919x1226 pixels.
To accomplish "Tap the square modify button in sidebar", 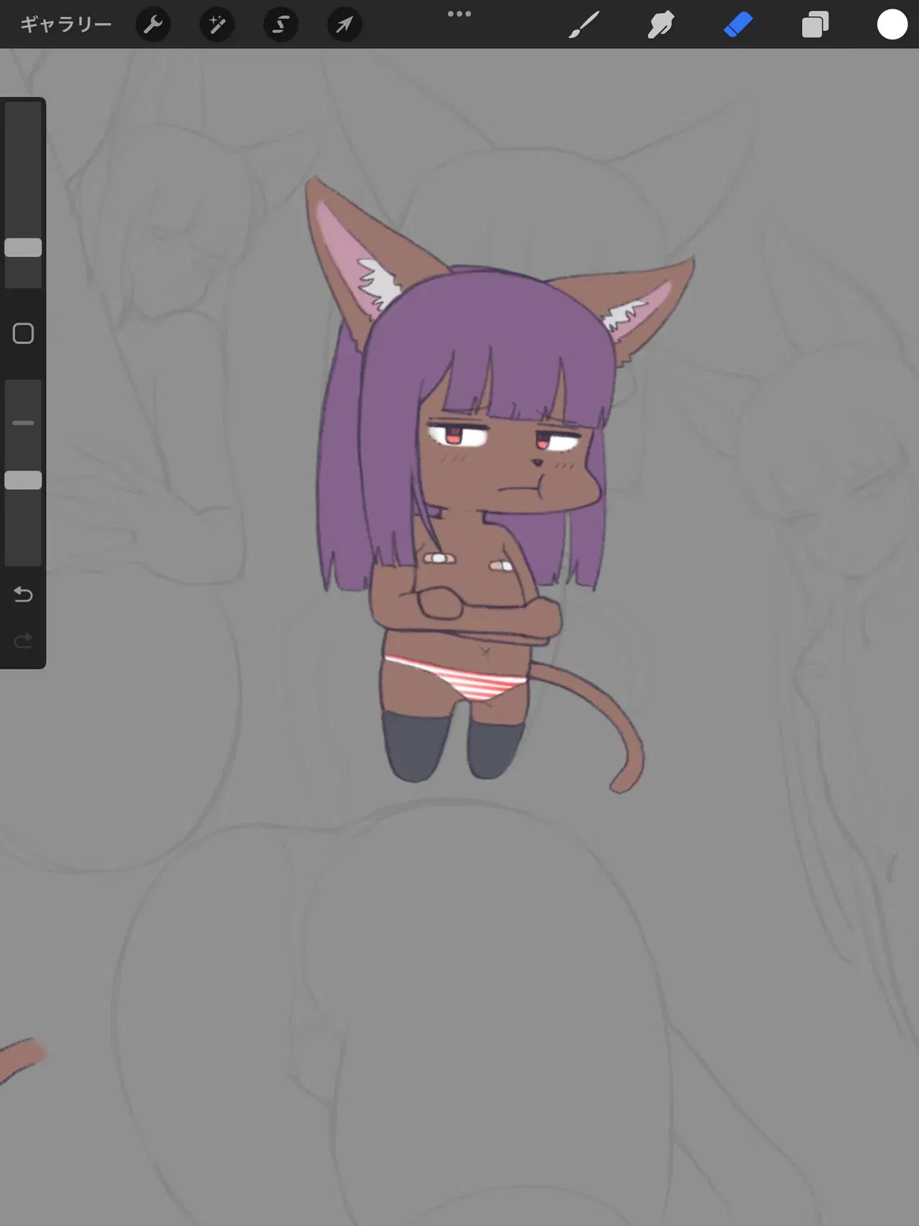I will pos(23,333).
